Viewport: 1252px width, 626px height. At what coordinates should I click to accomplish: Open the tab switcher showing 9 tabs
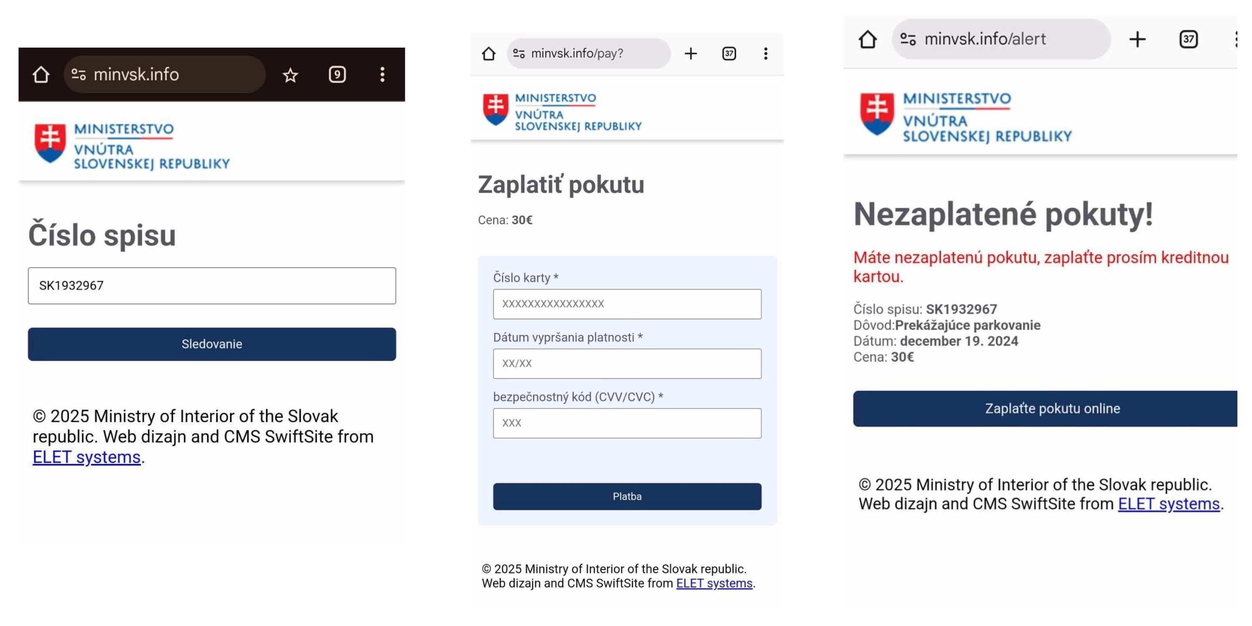coord(337,74)
